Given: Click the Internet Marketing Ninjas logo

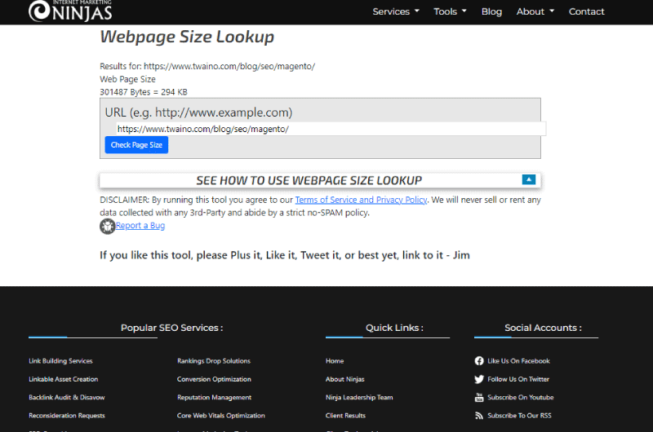Looking at the screenshot, I should pyautogui.click(x=70, y=11).
